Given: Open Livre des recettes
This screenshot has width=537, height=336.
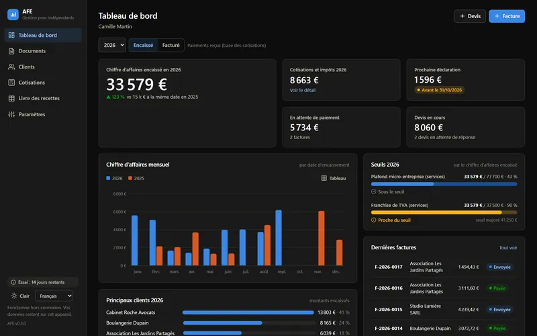Looking at the screenshot, I should [43, 98].
